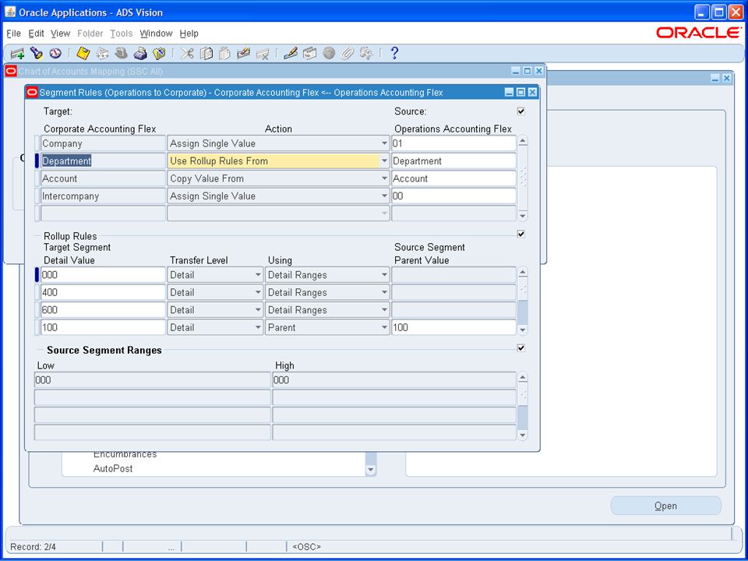Click scroll down arrow of Navigator list

click(x=371, y=470)
